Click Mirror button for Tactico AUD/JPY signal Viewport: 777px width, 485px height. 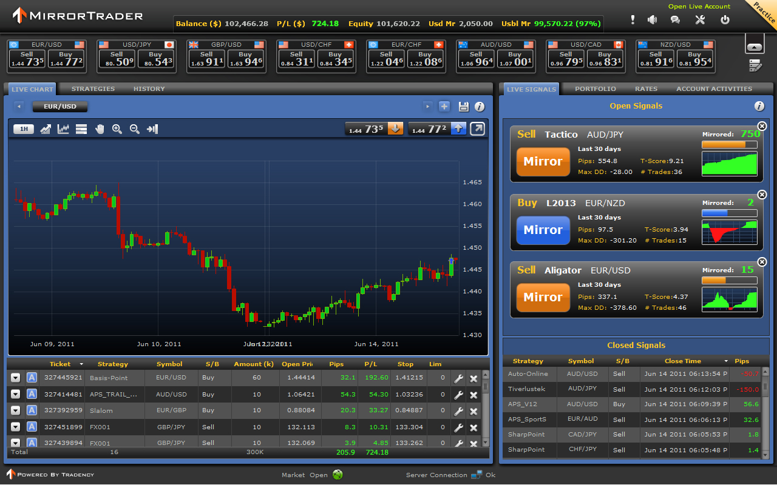tap(543, 162)
